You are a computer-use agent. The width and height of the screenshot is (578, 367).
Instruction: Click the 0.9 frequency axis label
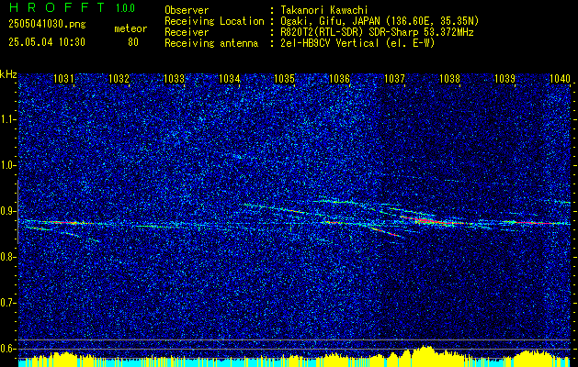[8, 211]
